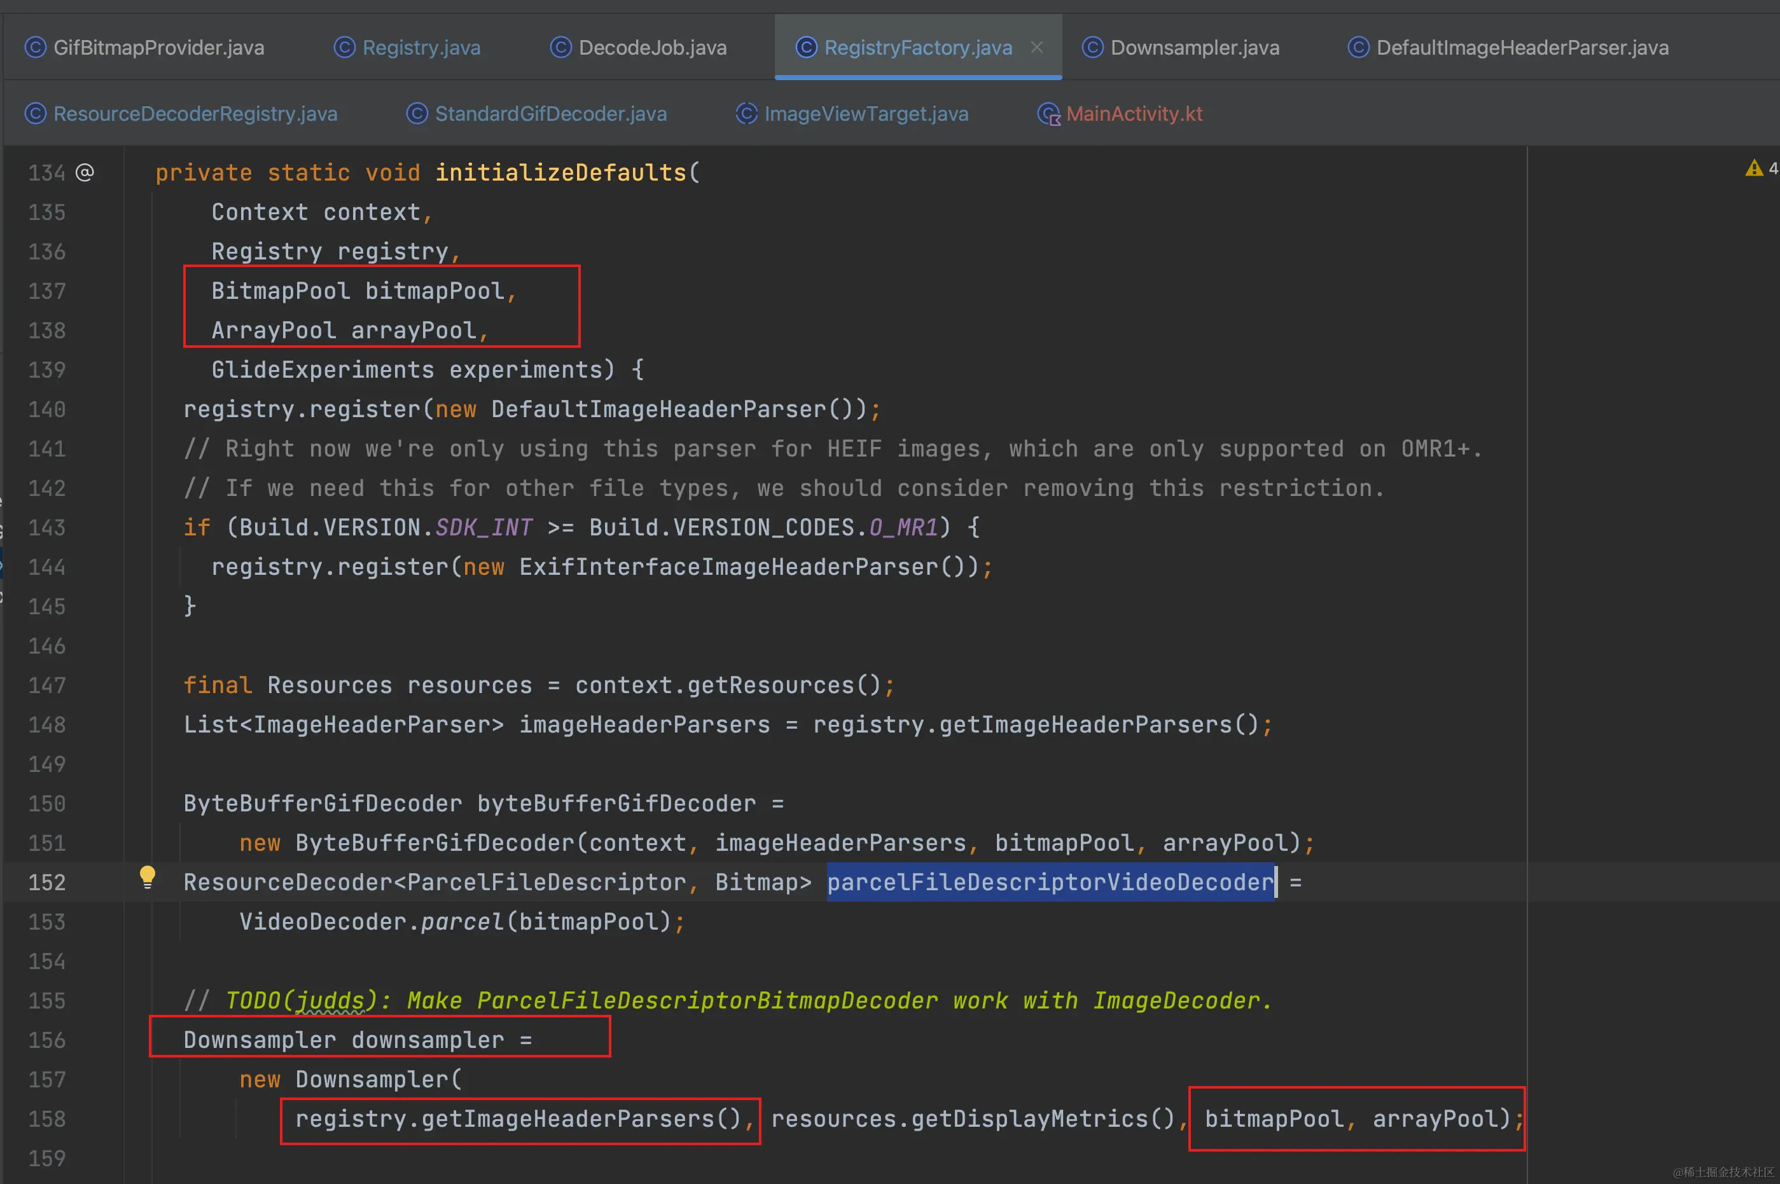1780x1184 pixels.
Task: Click the 'If we need this' comment line 142
Action: (784, 488)
